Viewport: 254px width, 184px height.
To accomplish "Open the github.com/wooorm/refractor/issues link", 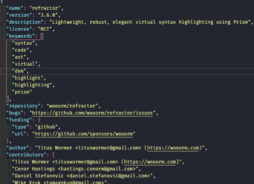I will [92, 113].
